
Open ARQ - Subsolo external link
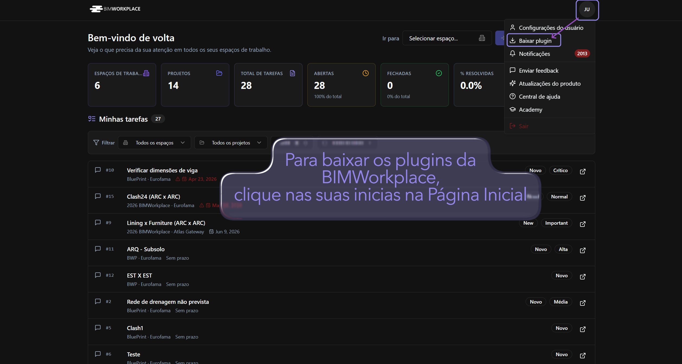tap(583, 250)
